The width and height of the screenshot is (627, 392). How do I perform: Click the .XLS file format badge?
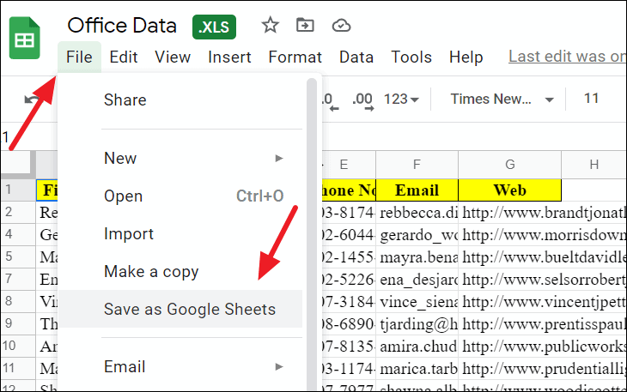click(215, 27)
